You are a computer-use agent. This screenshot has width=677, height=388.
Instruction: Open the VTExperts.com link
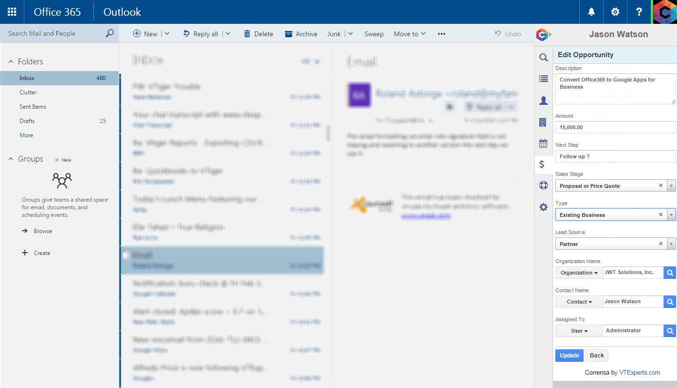(639, 373)
